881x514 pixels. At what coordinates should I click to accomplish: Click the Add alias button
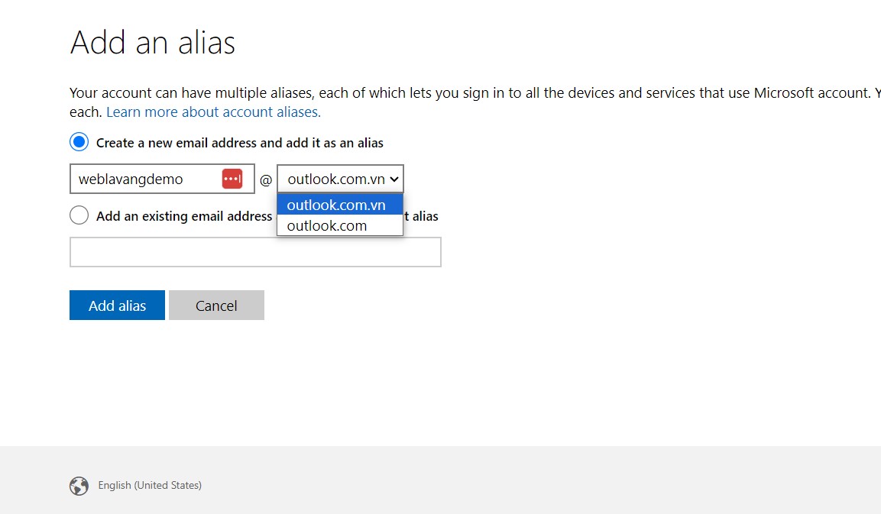(x=117, y=305)
